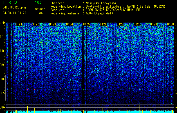
Task: Click the kHz axis unit label
Action: click(x=3, y=23)
